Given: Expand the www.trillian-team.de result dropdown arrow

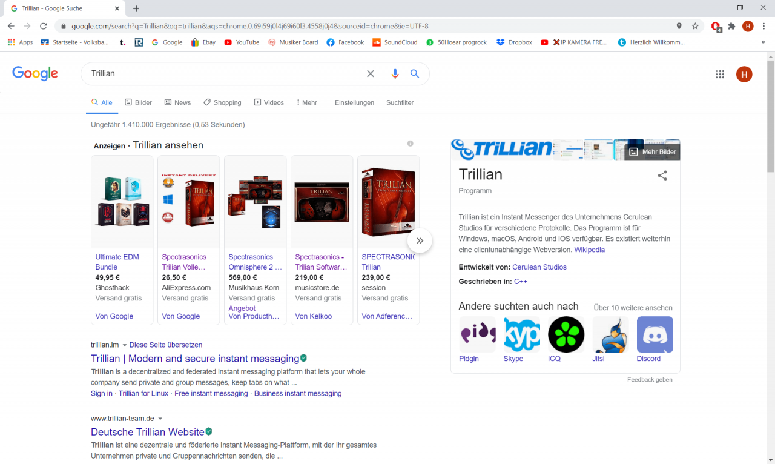Looking at the screenshot, I should click(x=160, y=419).
